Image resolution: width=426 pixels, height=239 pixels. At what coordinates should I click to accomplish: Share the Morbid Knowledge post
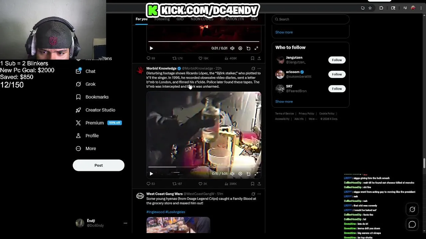[259, 184]
